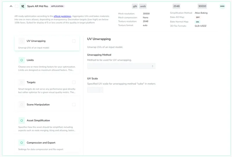
Task: Tick the Scene Manipulation checkbox
Action: point(74,105)
